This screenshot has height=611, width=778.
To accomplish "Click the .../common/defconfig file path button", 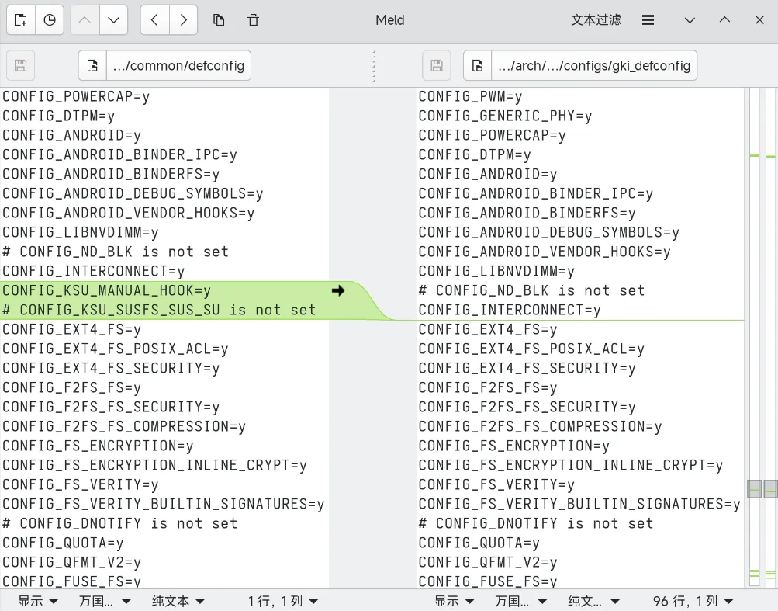I will tap(178, 65).
